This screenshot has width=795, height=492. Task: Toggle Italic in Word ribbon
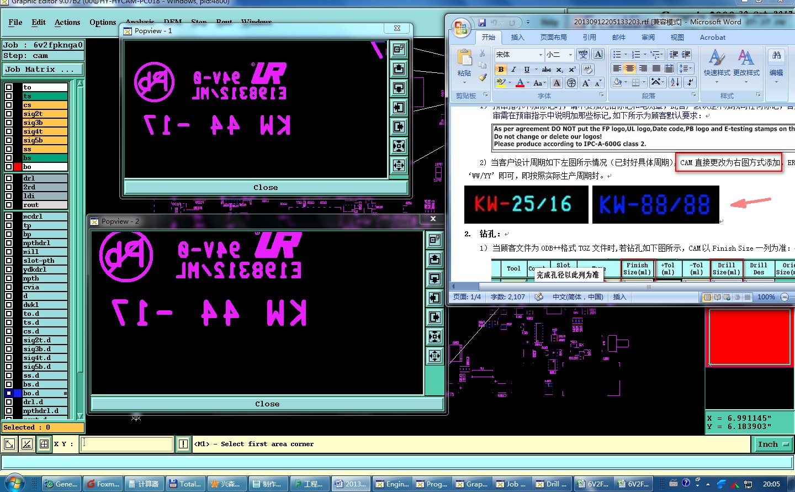513,70
